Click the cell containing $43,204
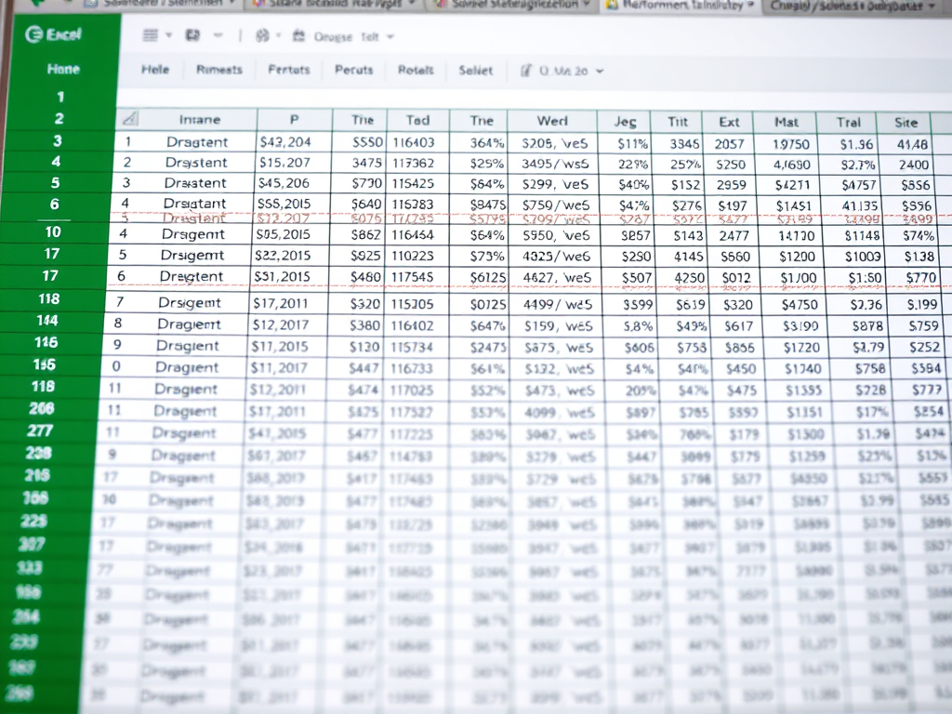Image resolution: width=952 pixels, height=714 pixels. 284,143
